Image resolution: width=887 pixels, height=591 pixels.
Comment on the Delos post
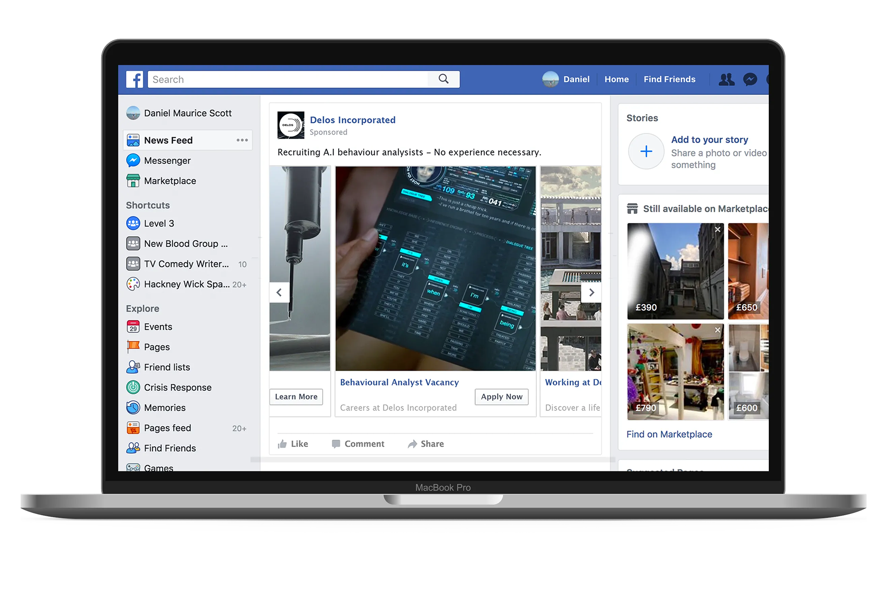358,444
